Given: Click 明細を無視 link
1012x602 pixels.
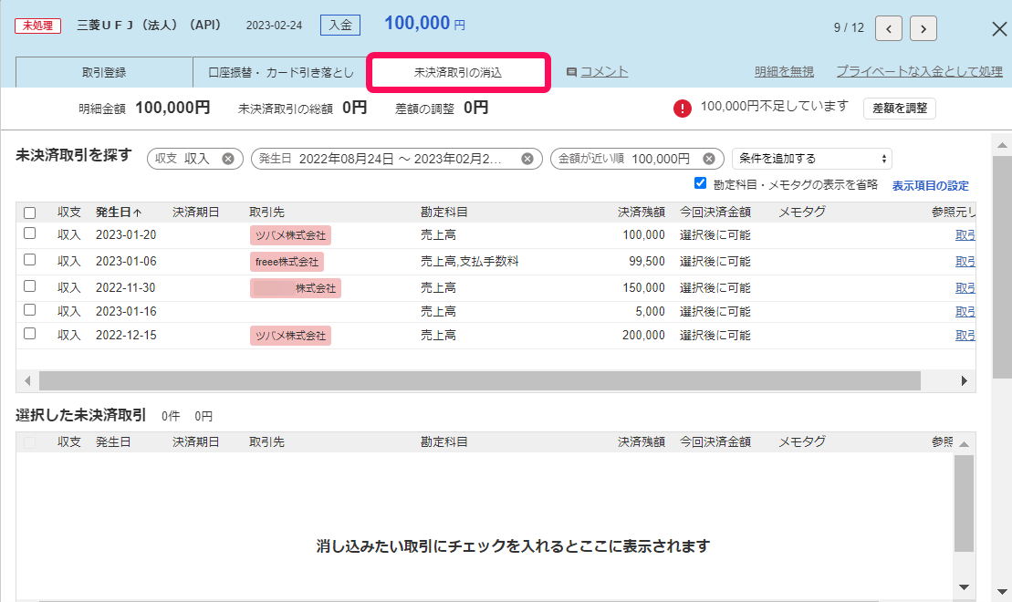Looking at the screenshot, I should (x=784, y=72).
